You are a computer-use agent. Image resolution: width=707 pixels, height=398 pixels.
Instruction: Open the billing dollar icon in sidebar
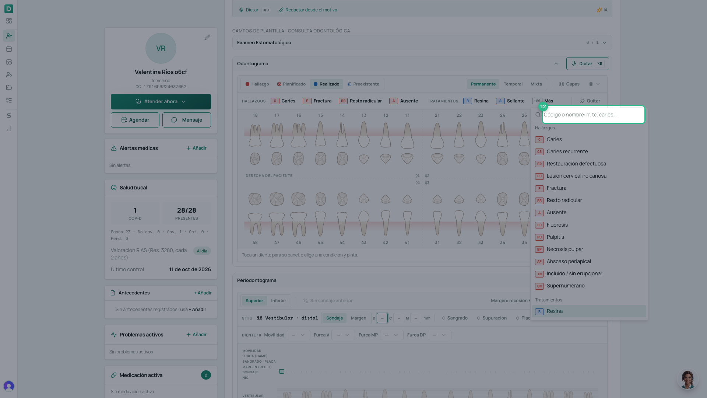coord(9,115)
